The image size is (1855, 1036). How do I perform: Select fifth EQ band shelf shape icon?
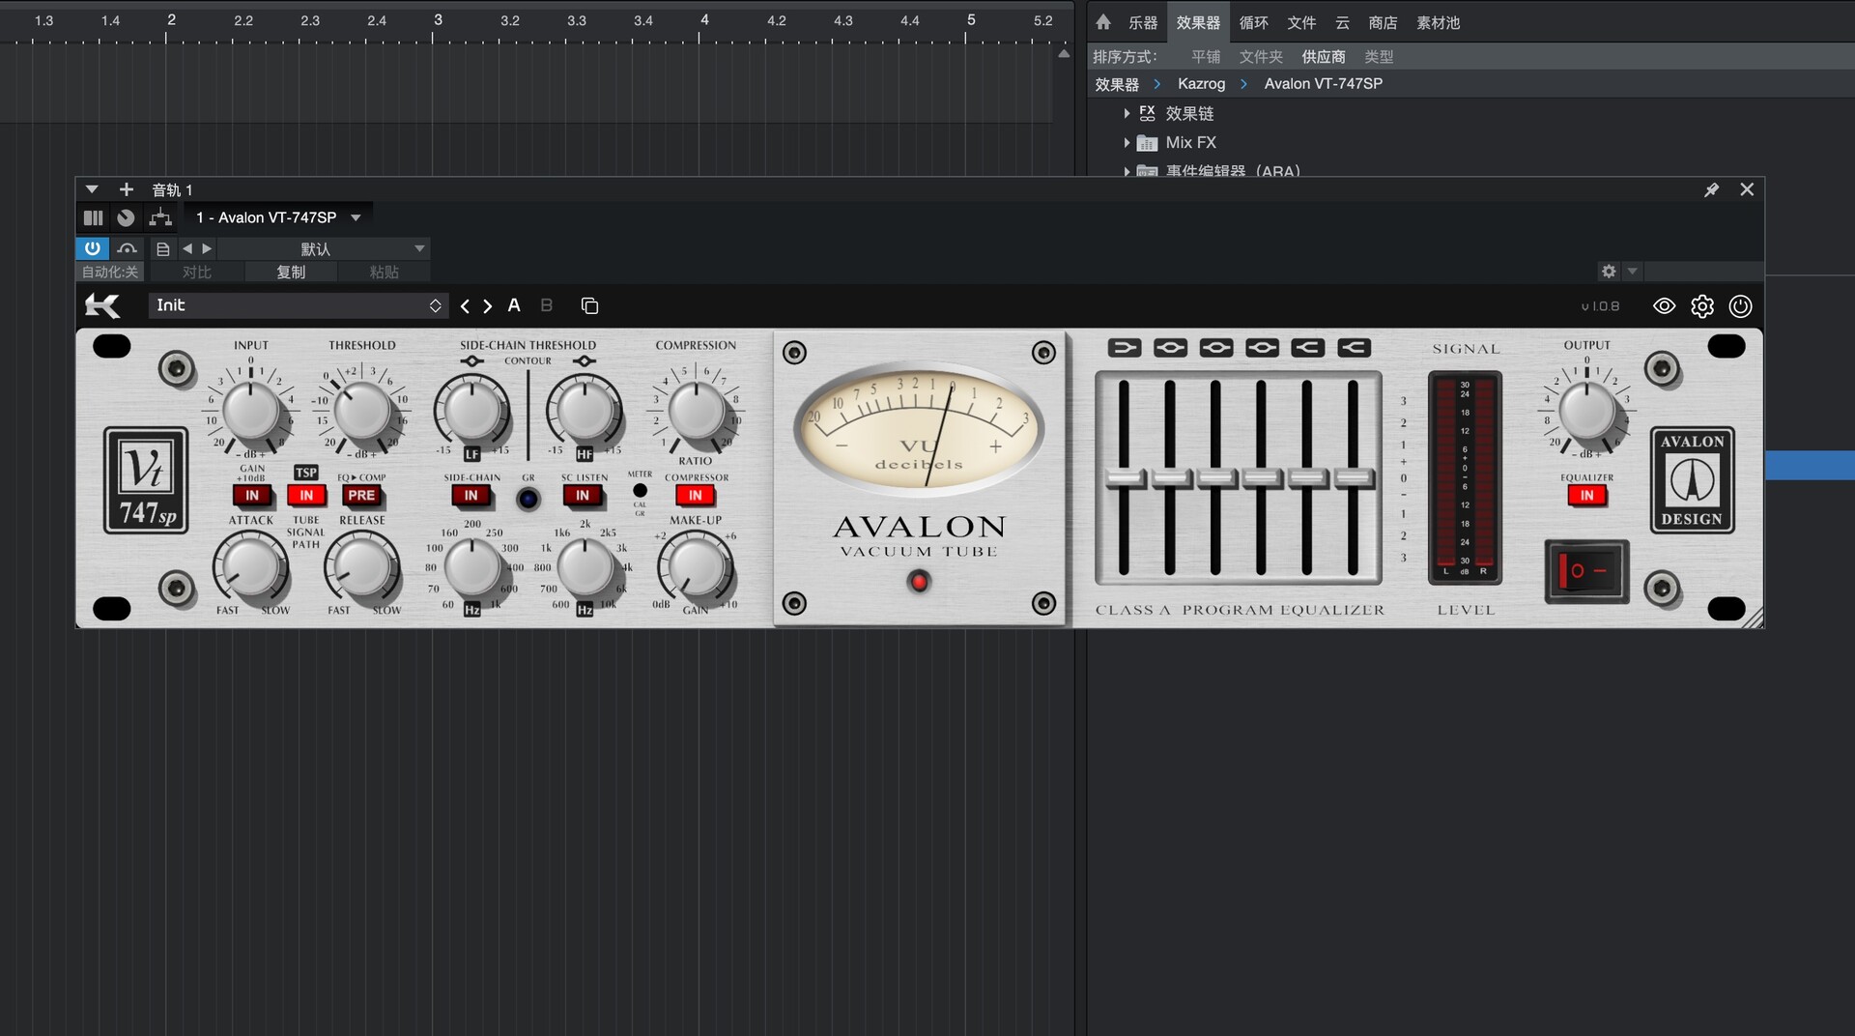pos(1307,348)
